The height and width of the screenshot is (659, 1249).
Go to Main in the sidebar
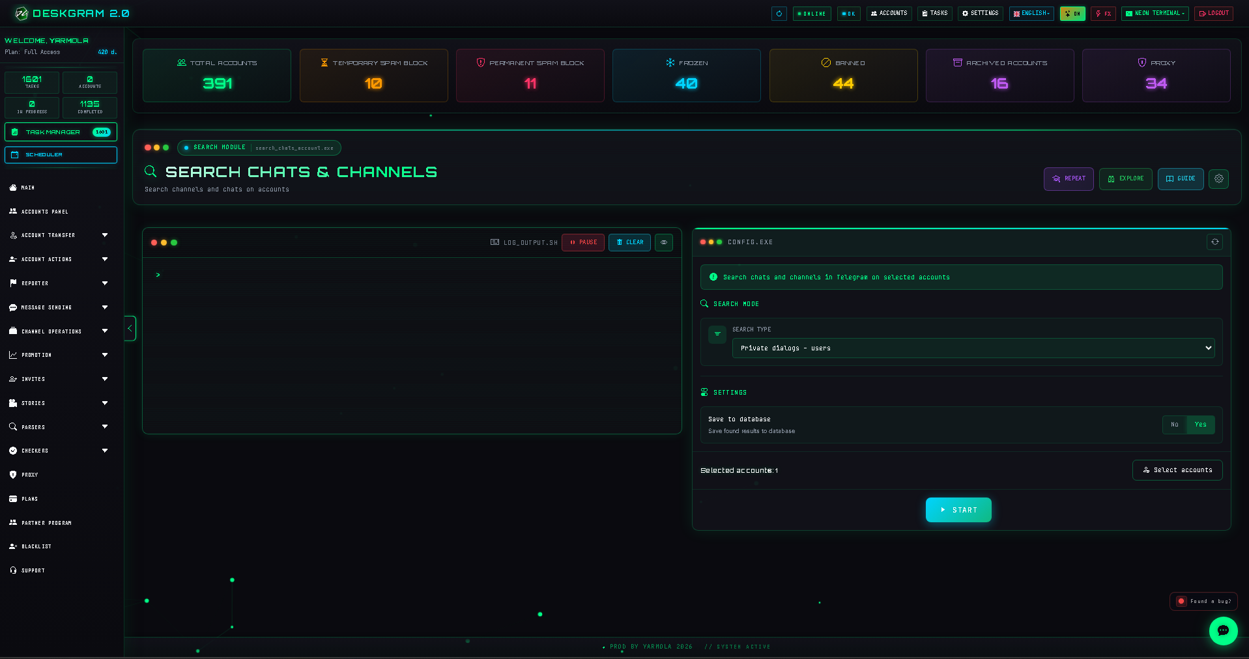[x=28, y=188]
